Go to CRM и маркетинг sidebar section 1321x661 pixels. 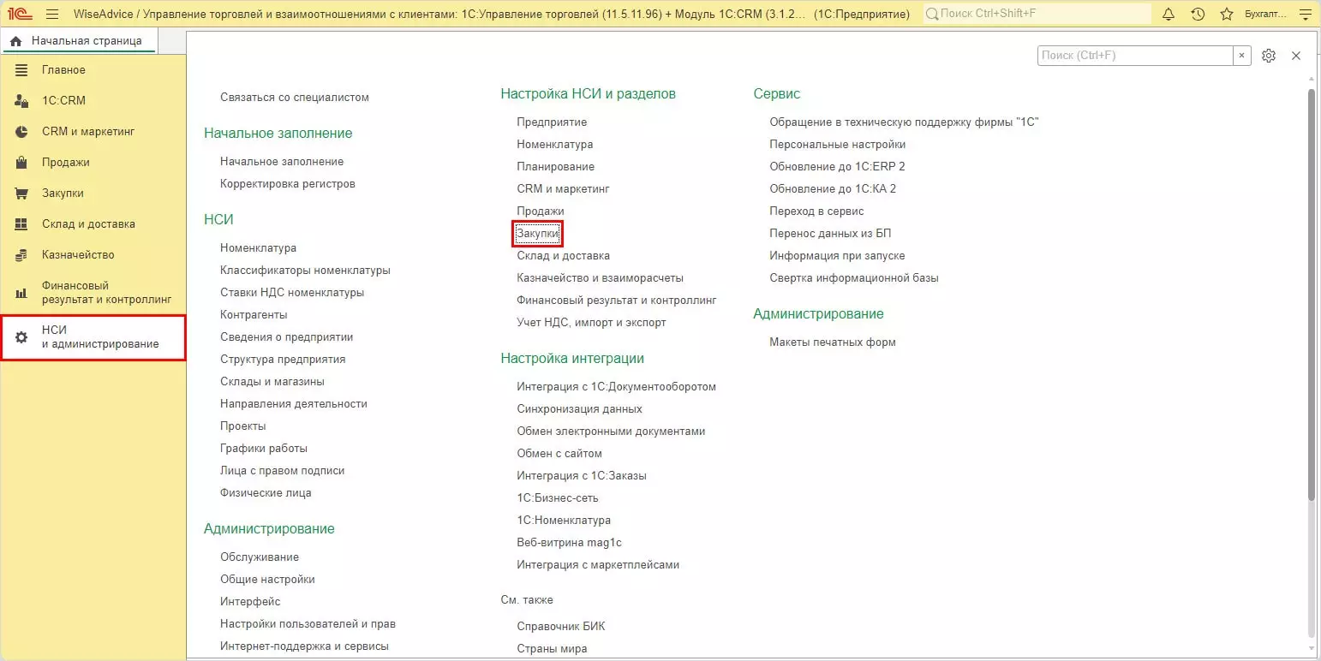click(93, 132)
